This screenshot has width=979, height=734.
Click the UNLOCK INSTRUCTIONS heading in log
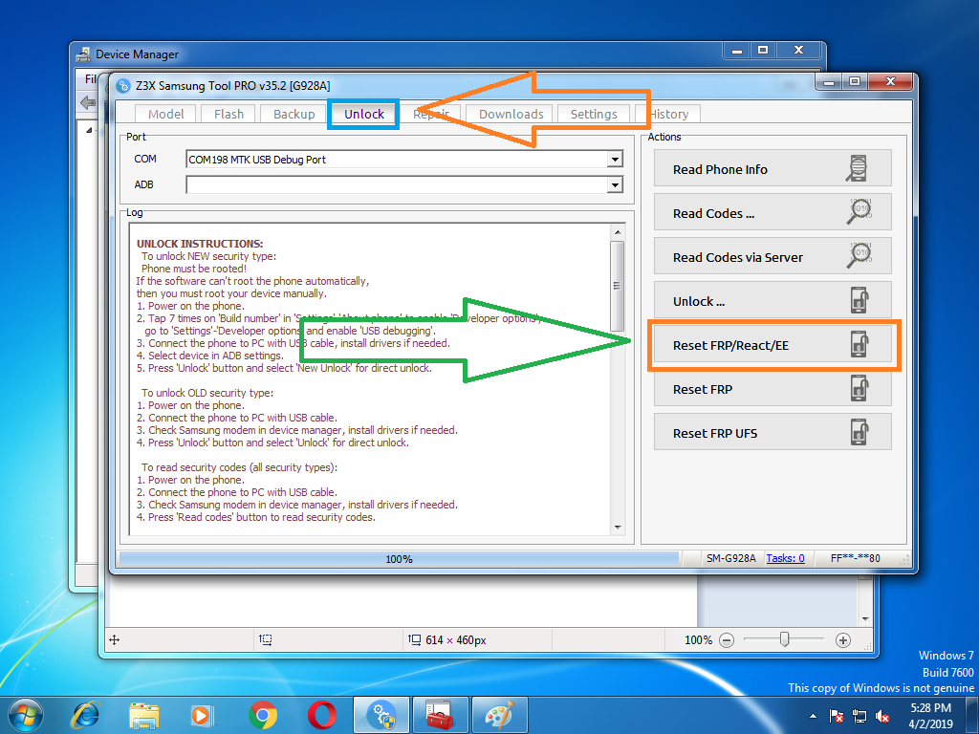tap(200, 244)
